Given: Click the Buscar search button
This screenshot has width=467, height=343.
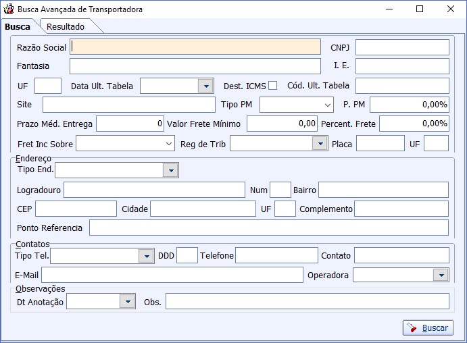Looking at the screenshot, I should pyautogui.click(x=428, y=328).
